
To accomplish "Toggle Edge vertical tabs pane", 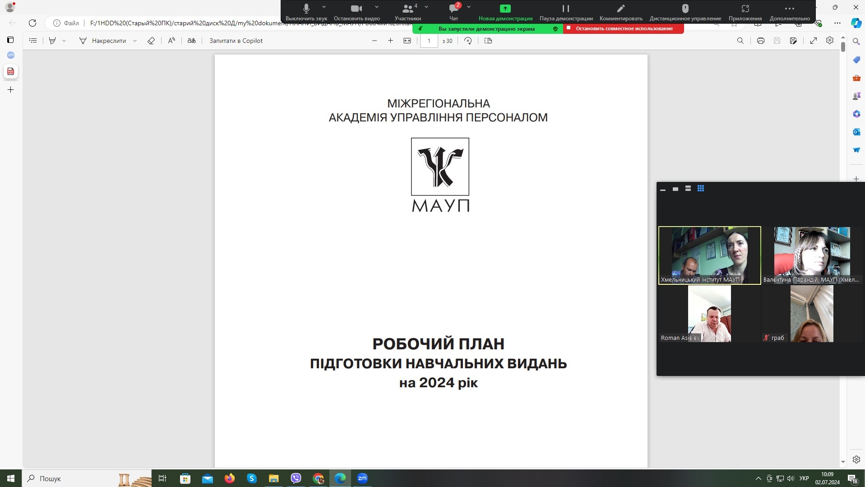I will tap(10, 40).
